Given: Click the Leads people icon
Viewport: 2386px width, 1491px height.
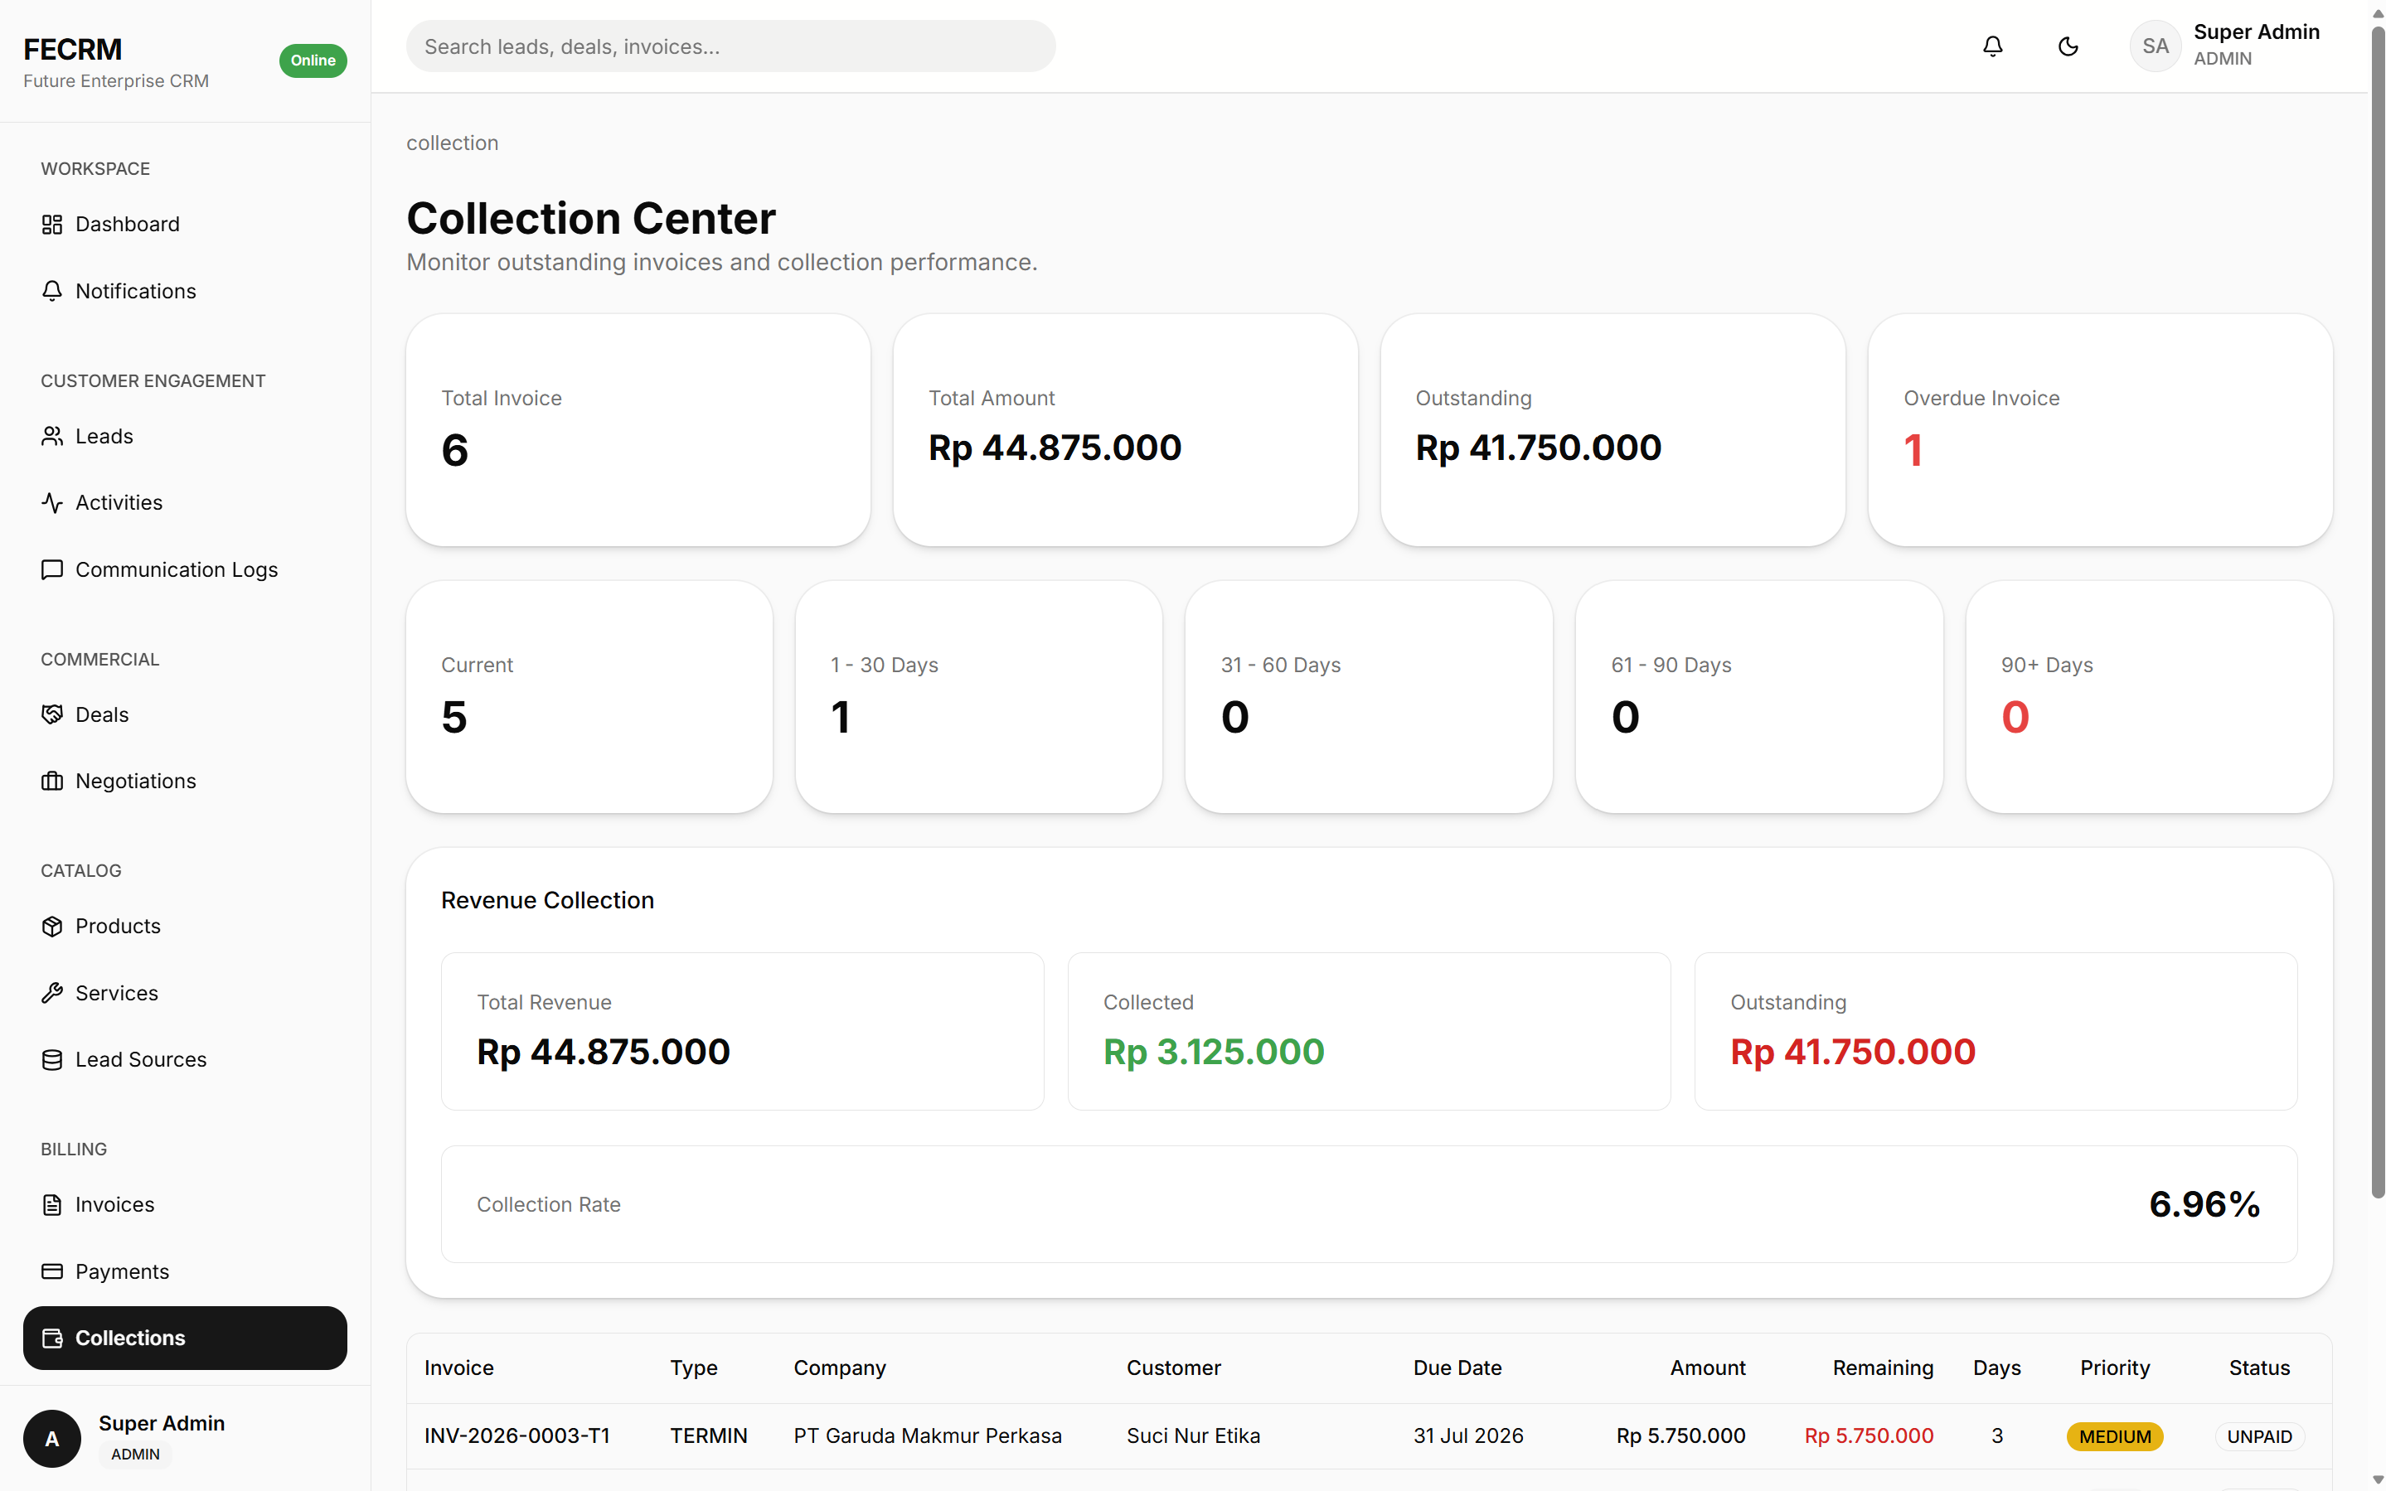Looking at the screenshot, I should point(52,436).
